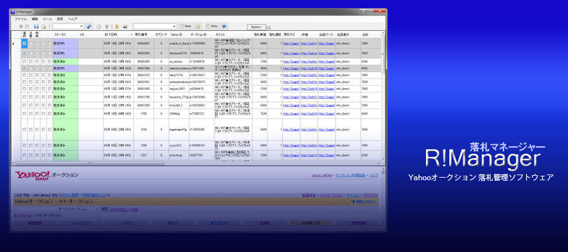Screen dimensions: 568x252
Task: Open the 出品する link
Action: tap(309, 195)
